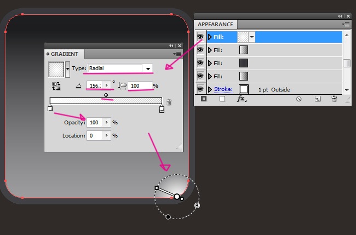Click the Stroke link label
Viewport: 356px width, 235px height.
(x=223, y=89)
